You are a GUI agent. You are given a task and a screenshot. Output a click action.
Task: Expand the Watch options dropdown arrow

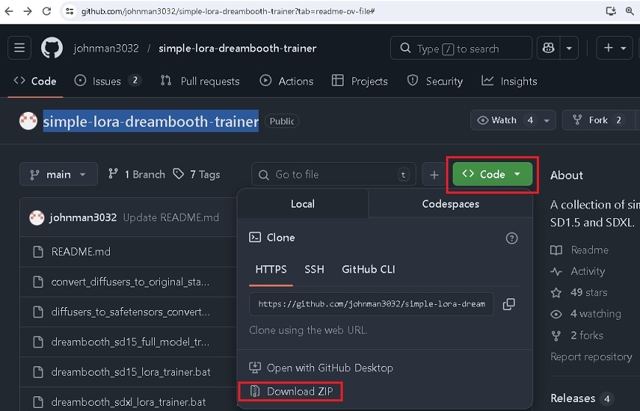[547, 120]
